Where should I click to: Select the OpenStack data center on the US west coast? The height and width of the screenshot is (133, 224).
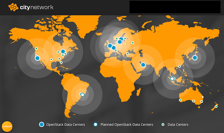(37, 58)
